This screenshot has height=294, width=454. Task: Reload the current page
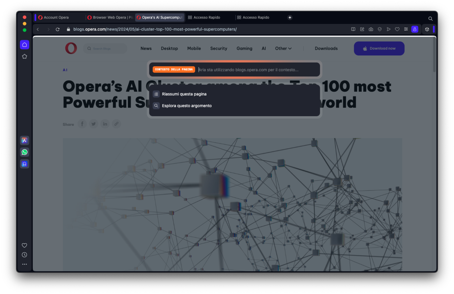click(58, 29)
